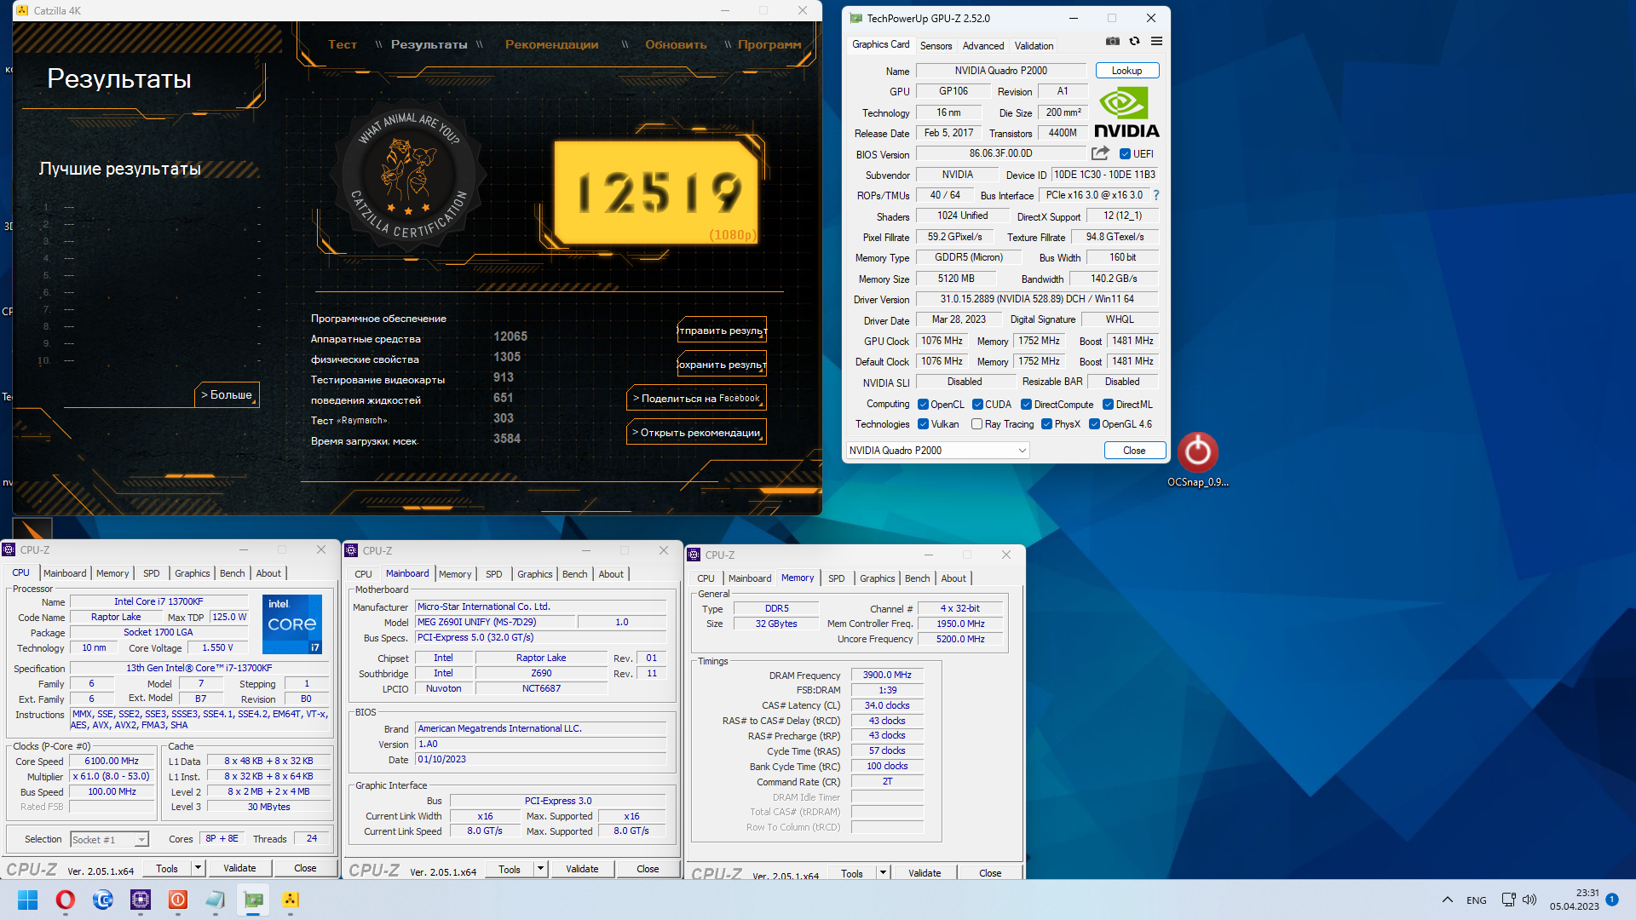
Task: Click Validate in the left CPU-Z window
Action: point(239,868)
